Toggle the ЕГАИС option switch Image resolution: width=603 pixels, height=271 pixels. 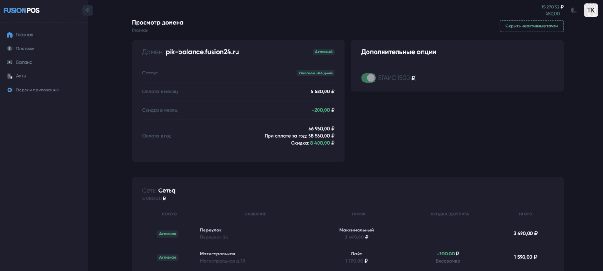tap(368, 78)
